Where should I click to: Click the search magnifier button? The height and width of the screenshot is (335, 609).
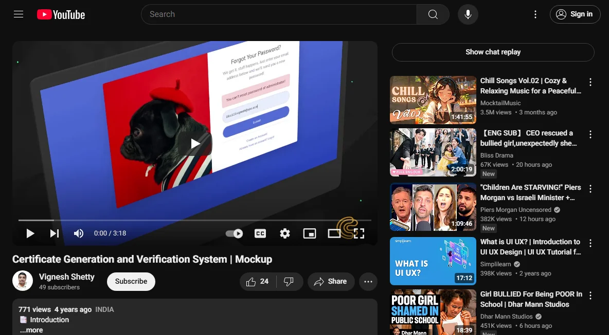pyautogui.click(x=433, y=14)
